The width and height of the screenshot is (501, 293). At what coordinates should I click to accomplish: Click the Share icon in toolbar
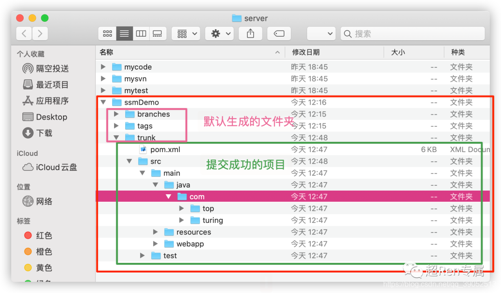(250, 33)
